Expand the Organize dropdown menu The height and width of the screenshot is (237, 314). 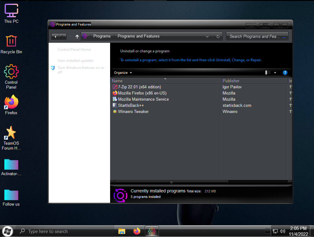(123, 73)
